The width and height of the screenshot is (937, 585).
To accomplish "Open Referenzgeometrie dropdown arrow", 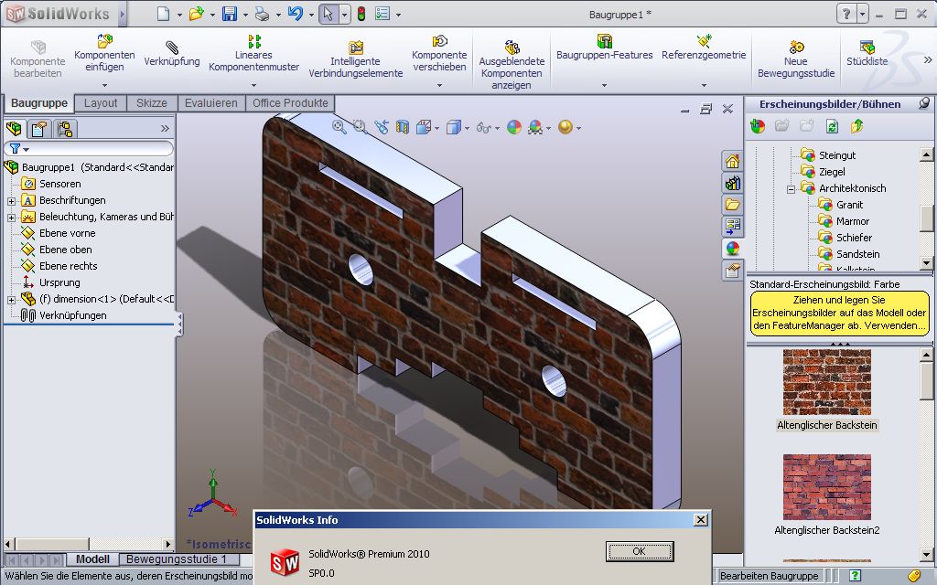I will coord(704,85).
